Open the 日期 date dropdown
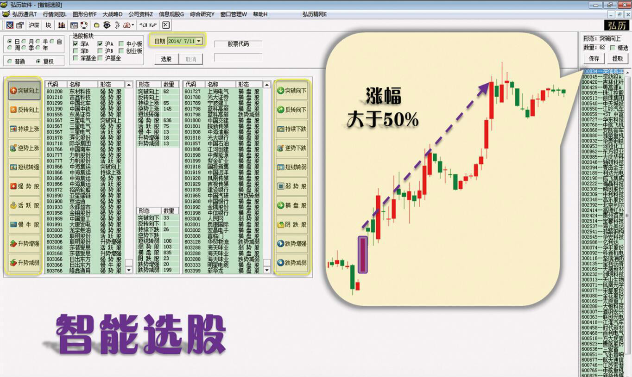Image resolution: width=632 pixels, height=377 pixels. (x=199, y=41)
